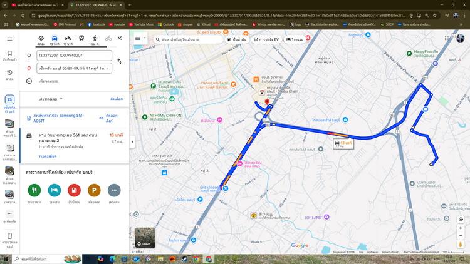Open the current driving route sidebar item
The width and height of the screenshot is (470, 264).
(9, 104)
